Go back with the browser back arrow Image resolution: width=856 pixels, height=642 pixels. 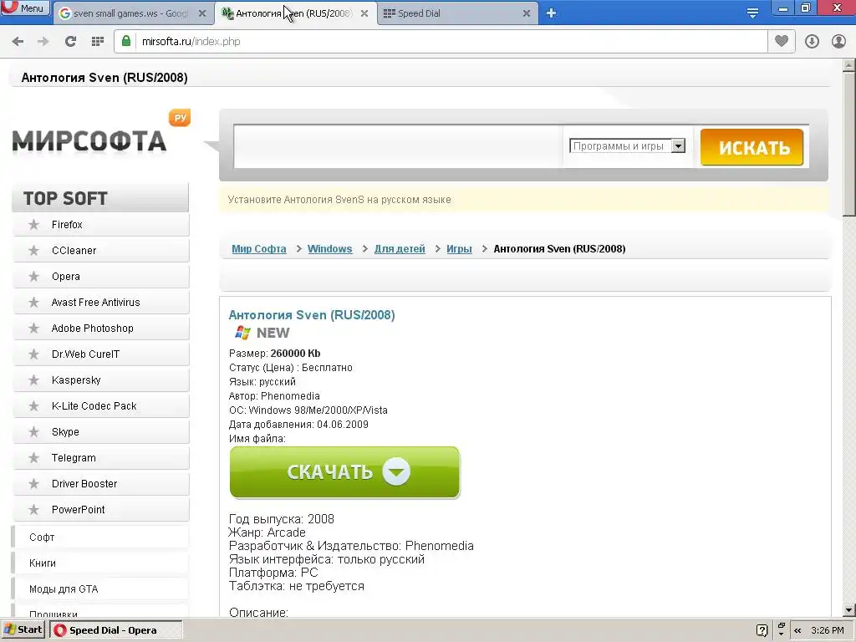click(18, 42)
